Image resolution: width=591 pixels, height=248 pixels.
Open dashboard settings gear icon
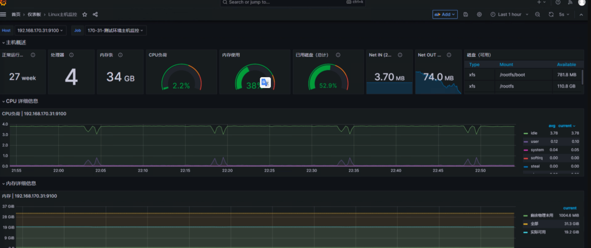[x=479, y=14]
